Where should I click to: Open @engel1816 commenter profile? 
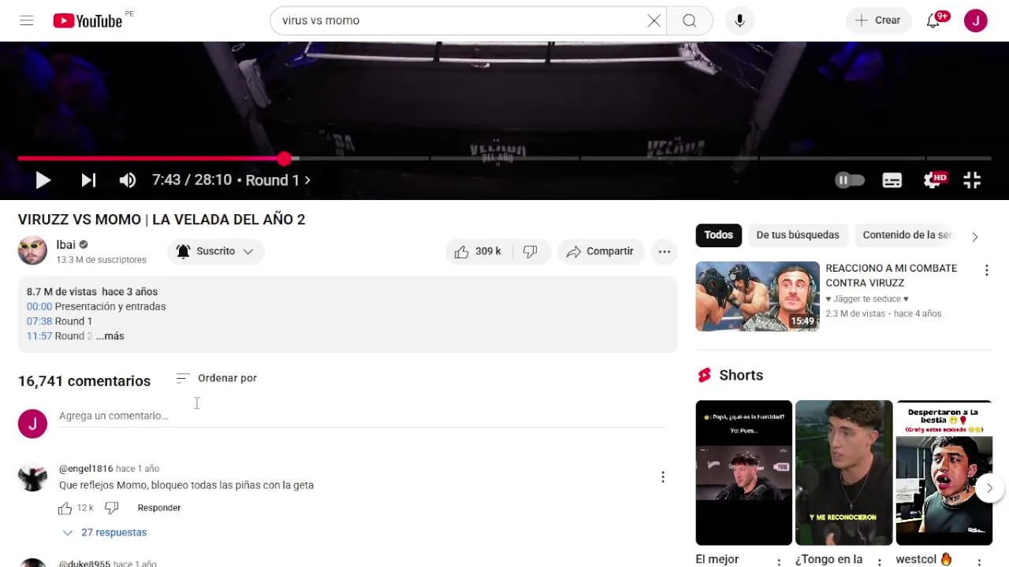tap(86, 469)
